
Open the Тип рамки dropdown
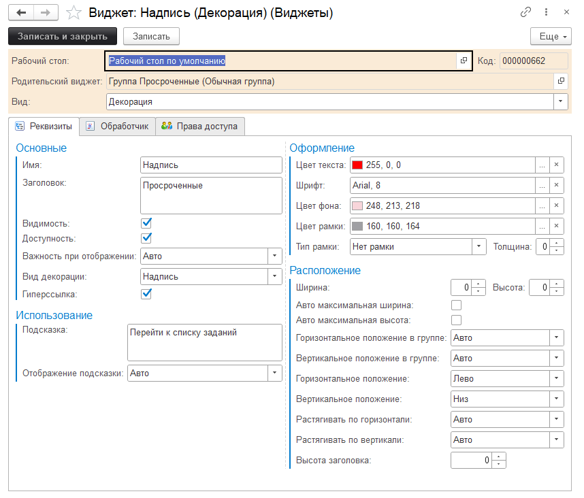[x=479, y=247]
